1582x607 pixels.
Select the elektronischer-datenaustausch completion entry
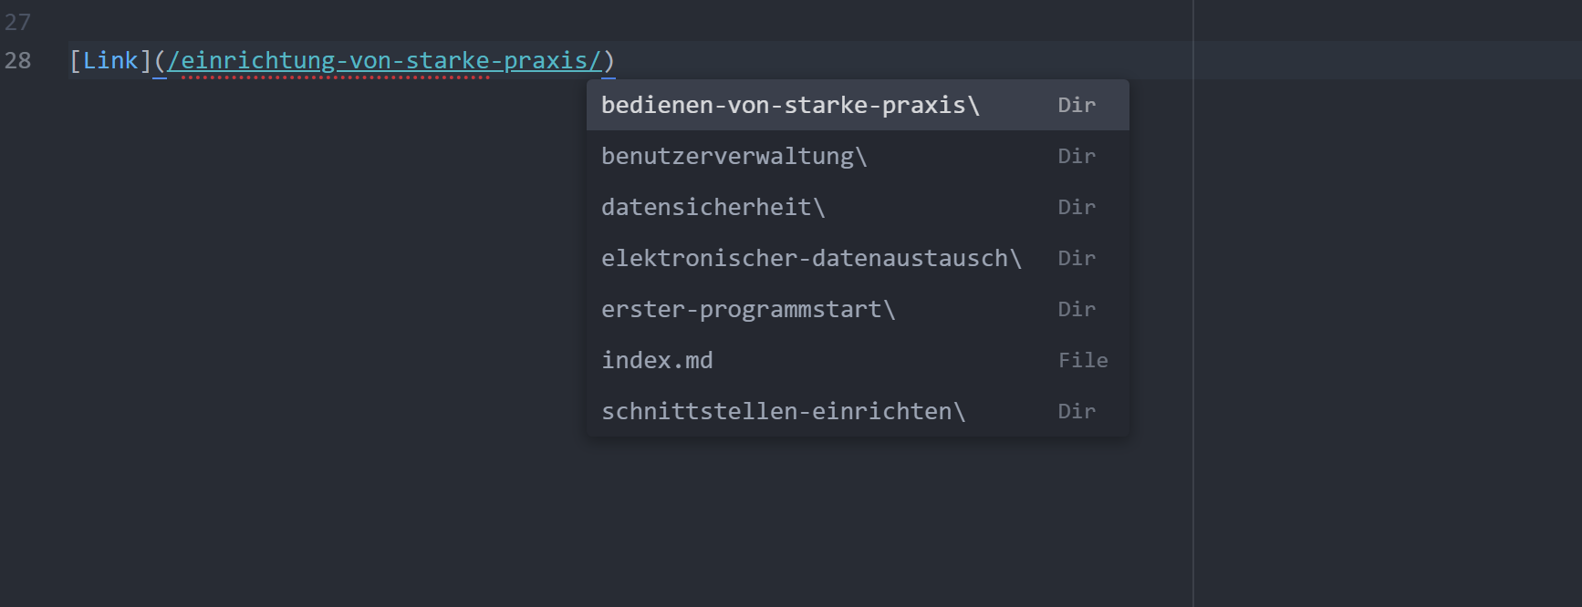(810, 259)
